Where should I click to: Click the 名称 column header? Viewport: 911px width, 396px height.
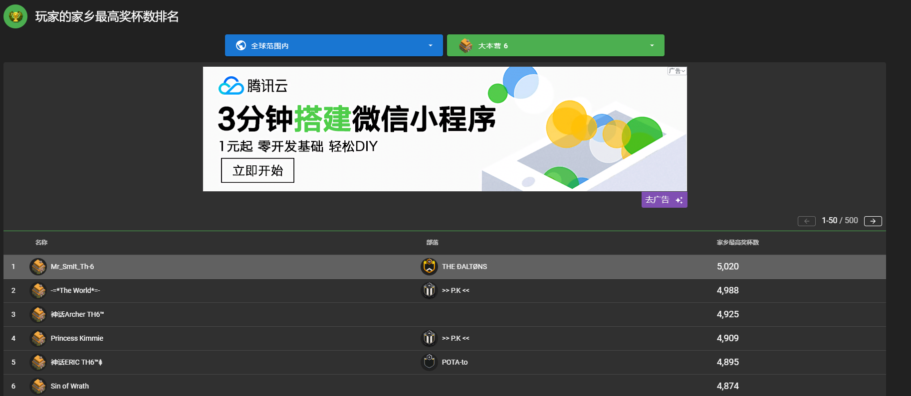[41, 243]
